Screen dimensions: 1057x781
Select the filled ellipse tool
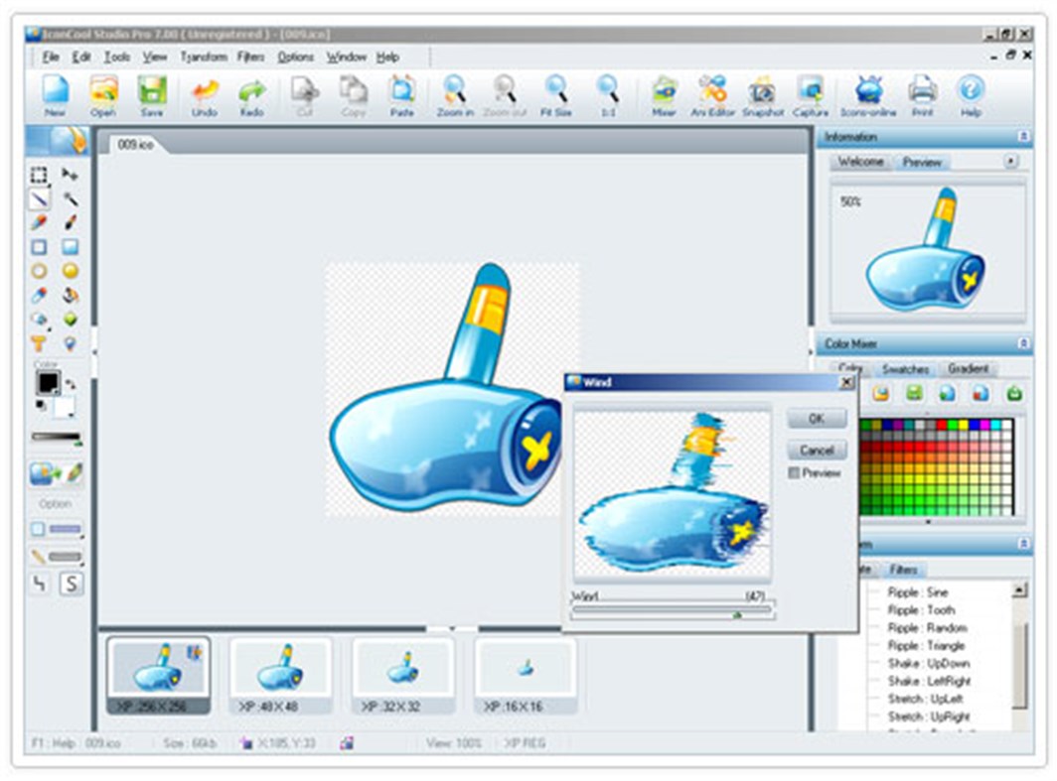tap(71, 271)
